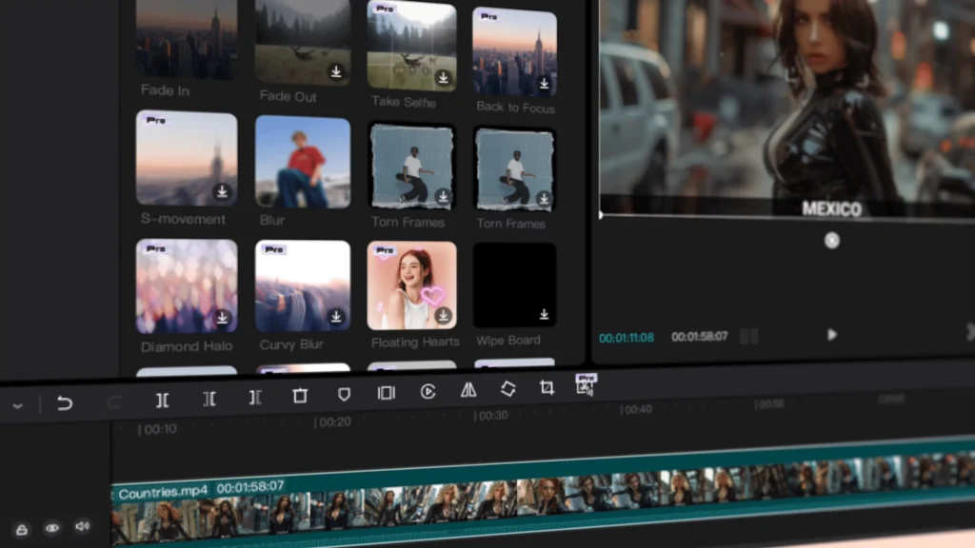
Task: Download the Wipe Board effect
Action: point(544,314)
